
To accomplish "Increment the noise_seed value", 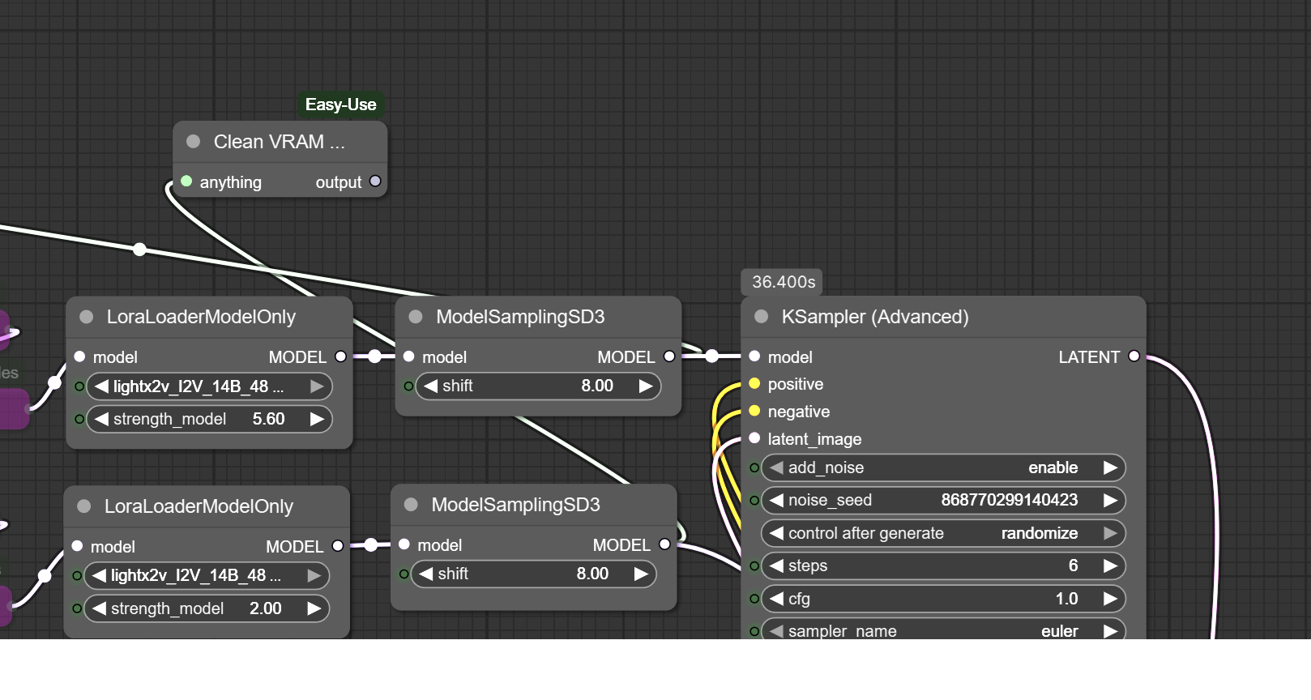I will pyautogui.click(x=1110, y=500).
